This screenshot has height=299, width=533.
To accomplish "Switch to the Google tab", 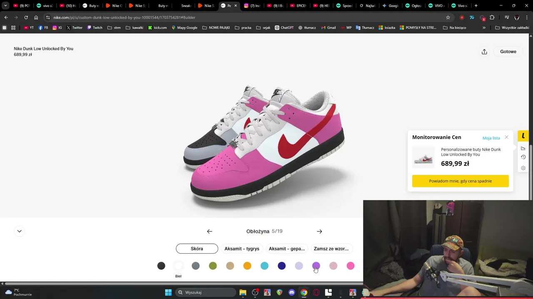I will [390, 6].
